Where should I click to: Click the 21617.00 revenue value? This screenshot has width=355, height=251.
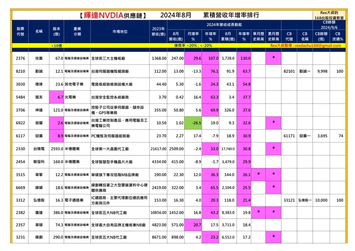point(158,149)
